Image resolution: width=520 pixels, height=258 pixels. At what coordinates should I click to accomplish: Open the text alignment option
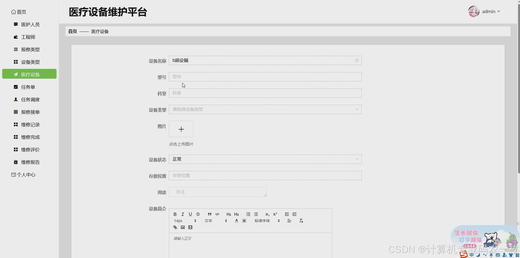tap(289, 221)
